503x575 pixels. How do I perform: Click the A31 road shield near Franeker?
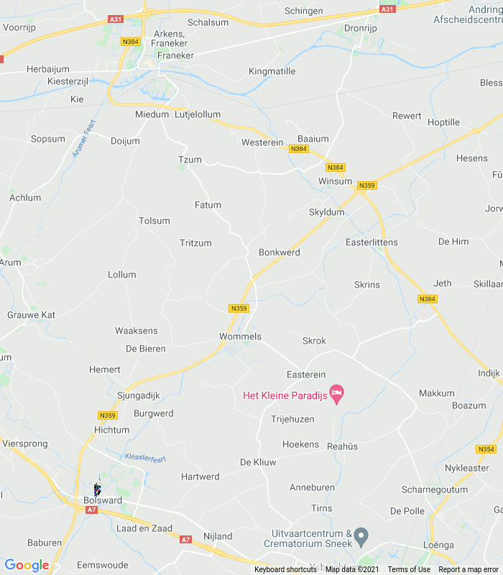click(x=116, y=19)
